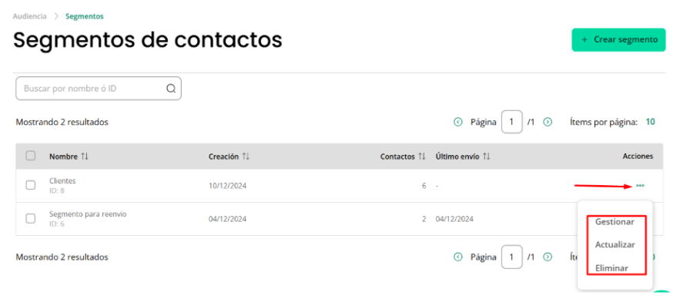Tick the select-all checkbox in table header

[x=31, y=156]
